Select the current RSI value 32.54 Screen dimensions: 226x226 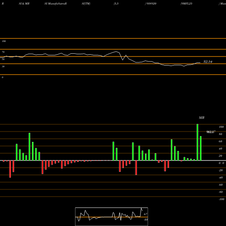point(208,61)
